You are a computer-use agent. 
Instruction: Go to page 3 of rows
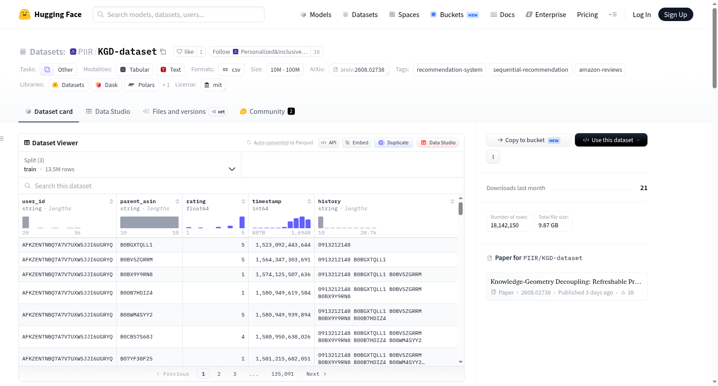(235, 374)
